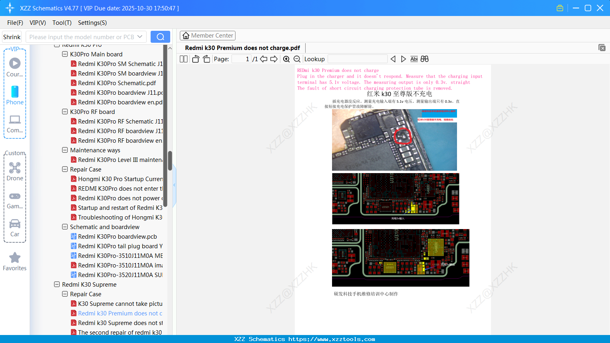Open the Courses category in the sidebar
The width and height of the screenshot is (610, 343).
(x=15, y=67)
